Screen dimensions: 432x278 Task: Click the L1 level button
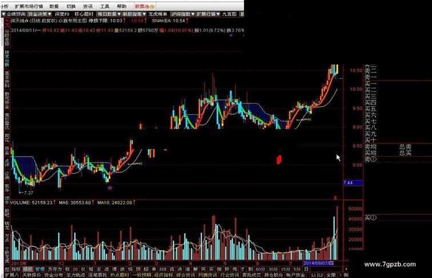314,275
